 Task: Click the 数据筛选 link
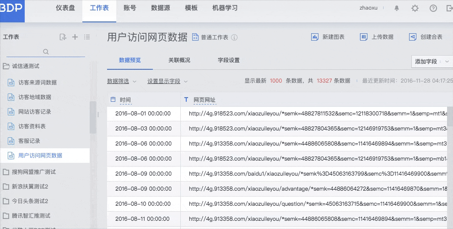pyautogui.click(x=118, y=81)
